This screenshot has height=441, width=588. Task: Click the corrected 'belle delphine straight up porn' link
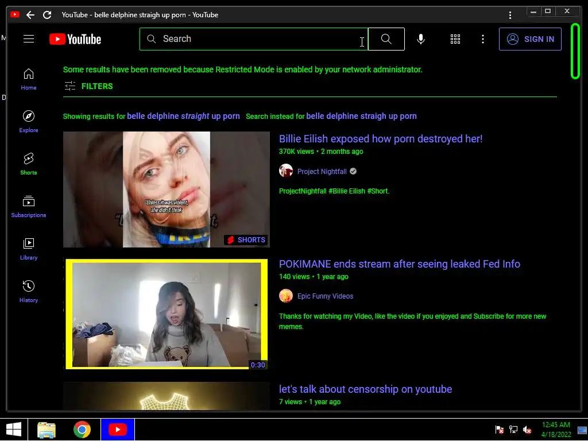click(x=183, y=116)
